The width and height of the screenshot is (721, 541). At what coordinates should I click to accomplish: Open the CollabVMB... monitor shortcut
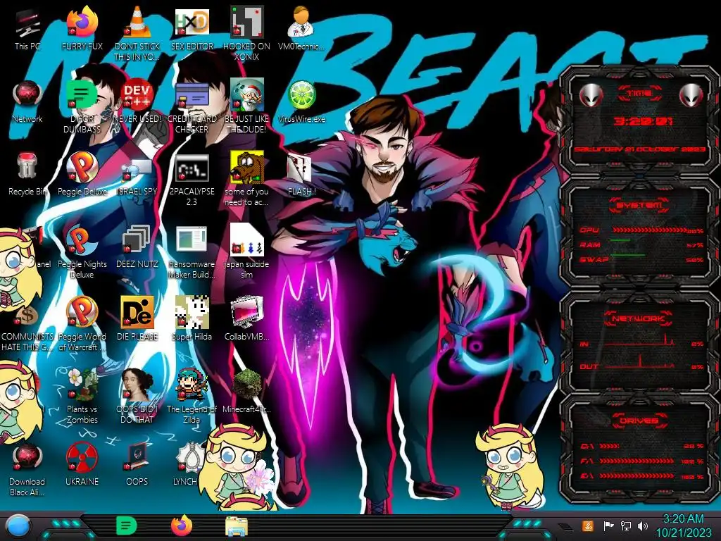tap(247, 319)
